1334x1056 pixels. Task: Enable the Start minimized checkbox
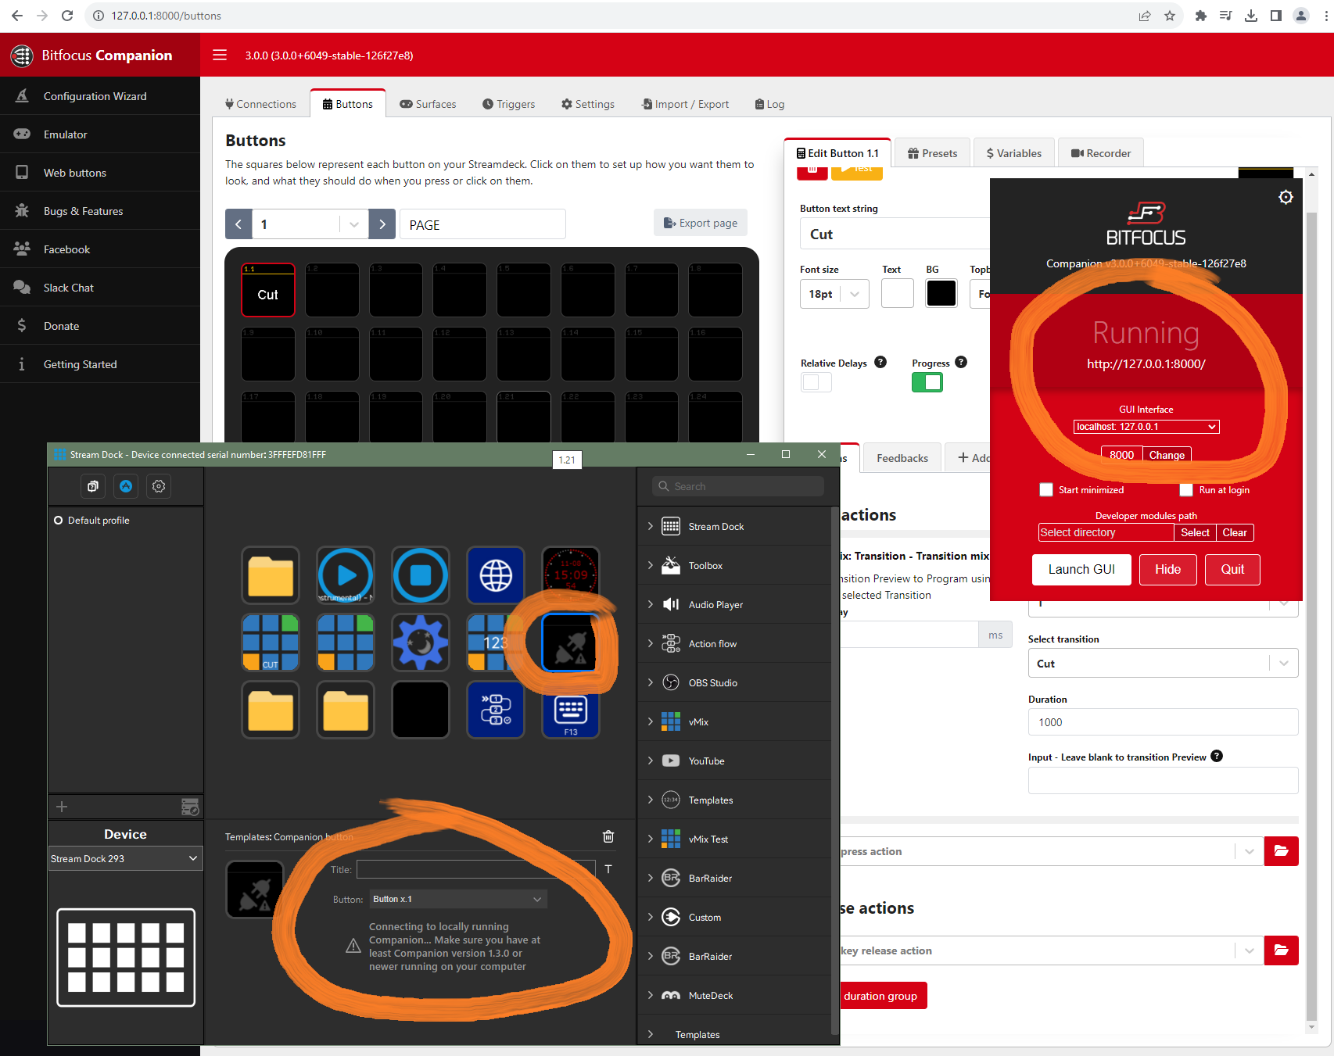[x=1046, y=490]
